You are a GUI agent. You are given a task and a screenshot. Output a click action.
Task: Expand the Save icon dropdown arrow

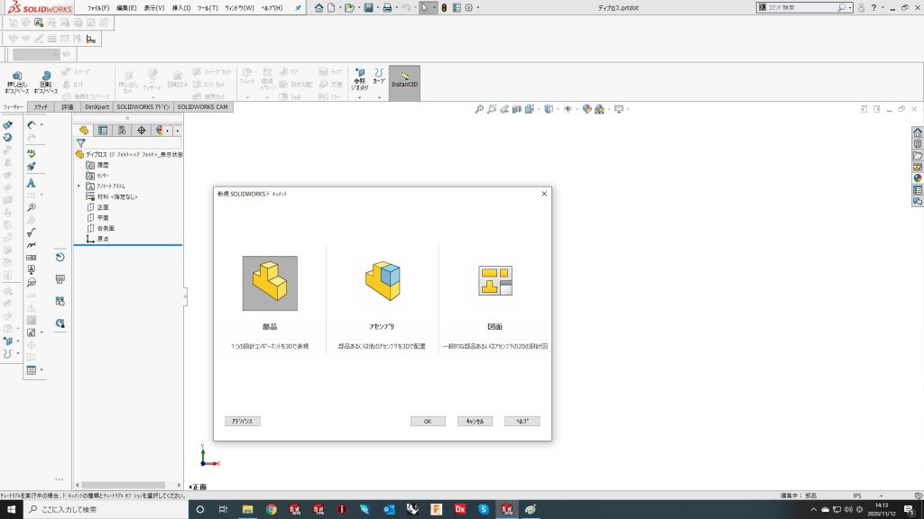(378, 8)
